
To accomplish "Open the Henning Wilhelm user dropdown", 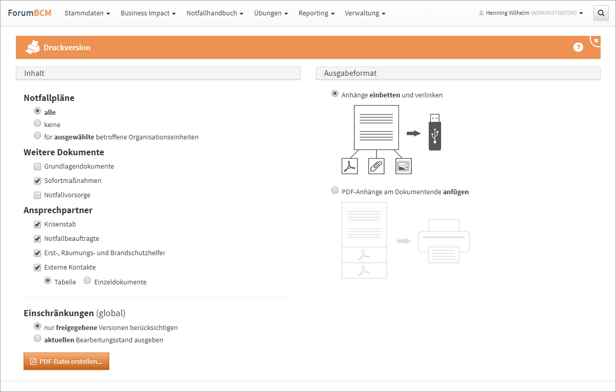I will tap(531, 13).
